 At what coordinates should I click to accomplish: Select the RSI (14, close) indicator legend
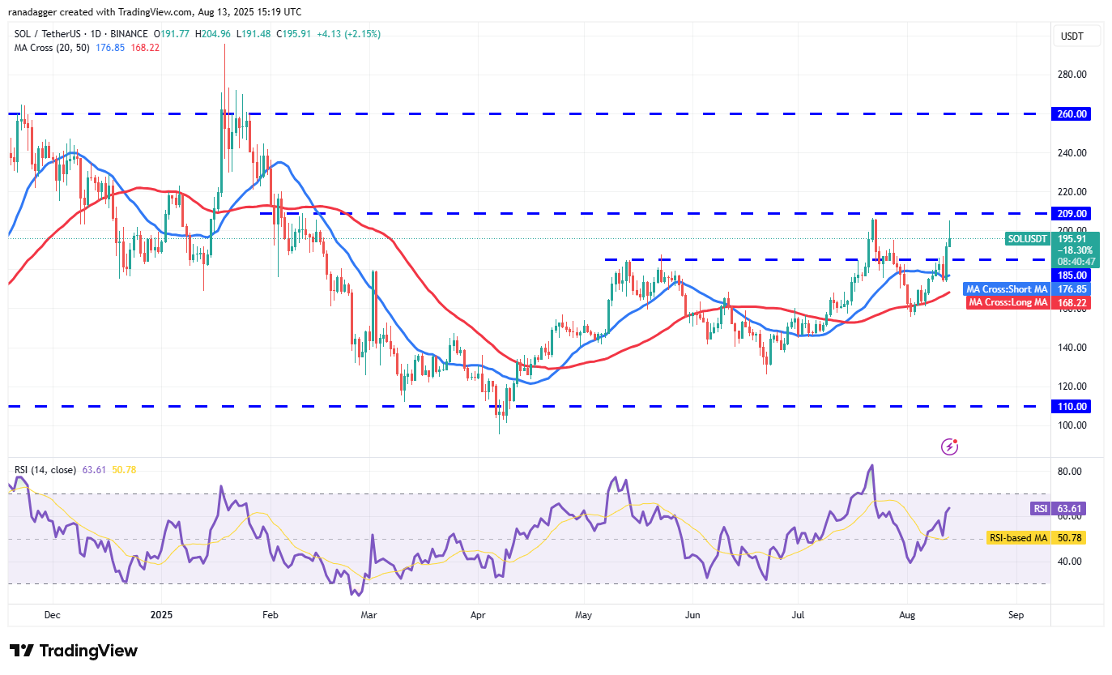[x=45, y=470]
